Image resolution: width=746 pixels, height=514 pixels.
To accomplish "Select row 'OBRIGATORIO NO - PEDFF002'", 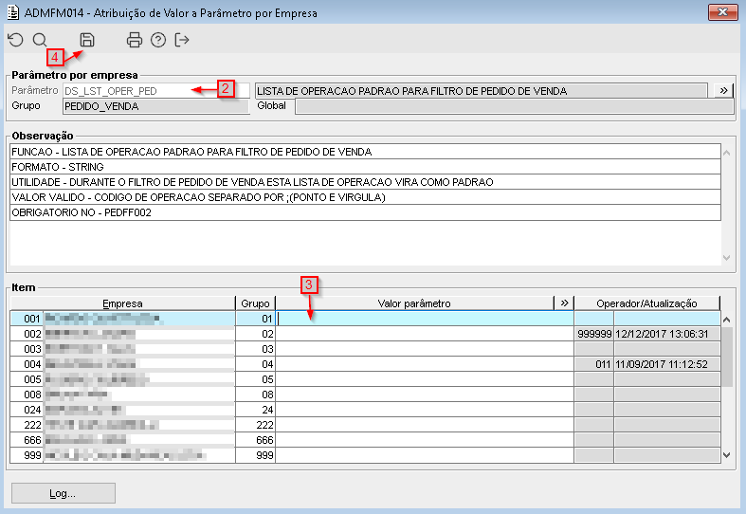I will pyautogui.click(x=365, y=212).
